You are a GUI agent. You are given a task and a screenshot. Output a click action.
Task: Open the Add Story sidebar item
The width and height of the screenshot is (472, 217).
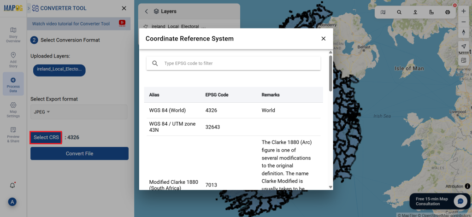click(13, 60)
